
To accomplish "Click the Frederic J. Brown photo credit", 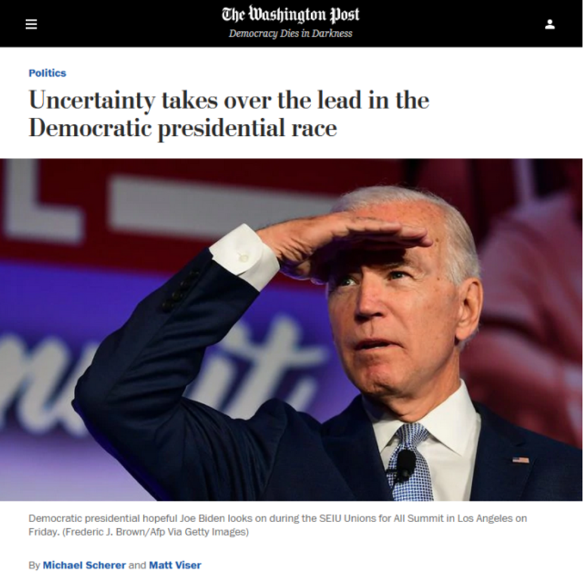I will click(x=155, y=532).
